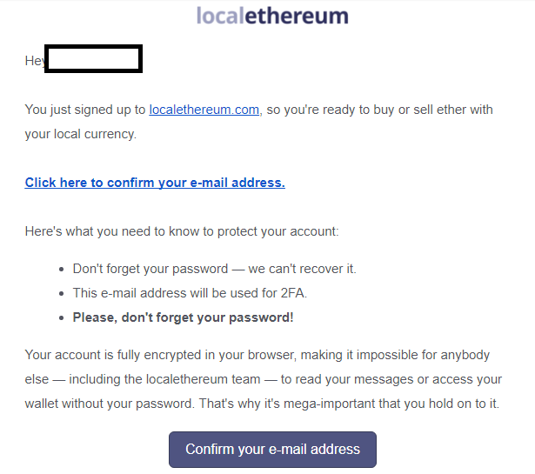The height and width of the screenshot is (474, 535).
Task: Click the bullet dot before 'This e-mail address'
Action: click(62, 294)
